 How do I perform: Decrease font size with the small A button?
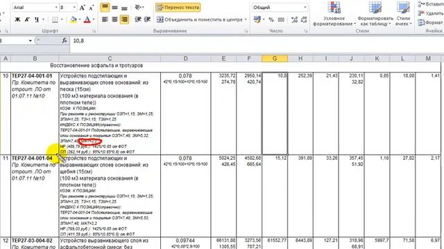pyautogui.click(x=91, y=8)
